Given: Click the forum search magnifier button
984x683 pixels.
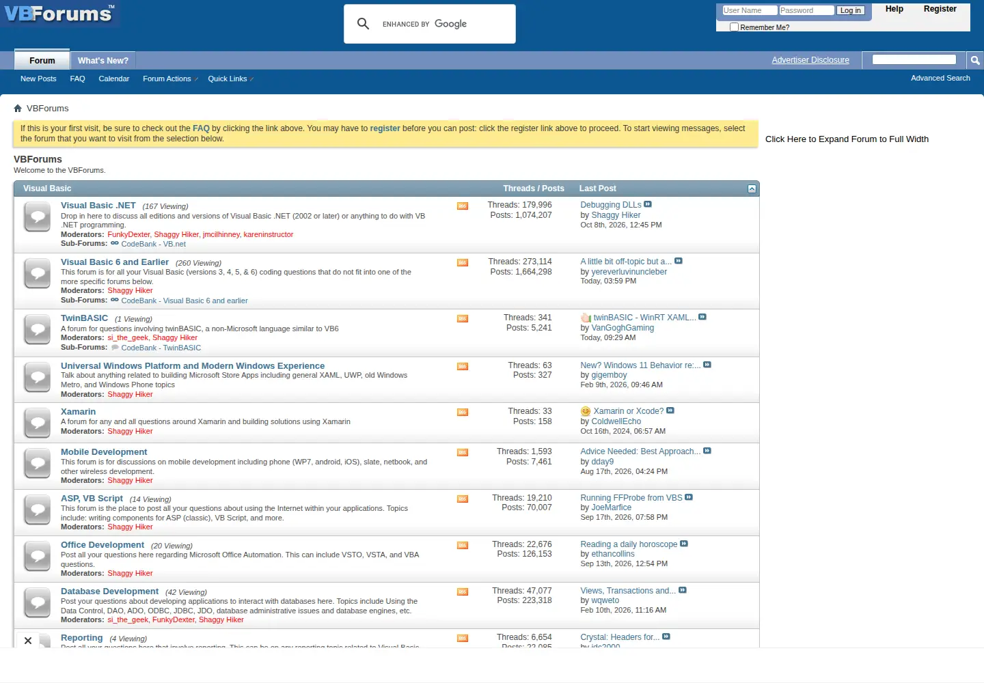Looking at the screenshot, I should click(x=975, y=61).
